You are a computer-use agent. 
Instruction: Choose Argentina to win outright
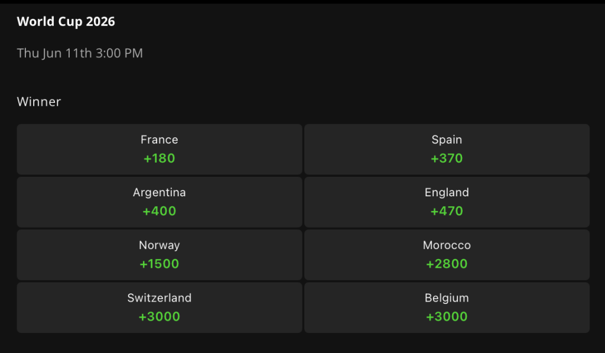[160, 202]
